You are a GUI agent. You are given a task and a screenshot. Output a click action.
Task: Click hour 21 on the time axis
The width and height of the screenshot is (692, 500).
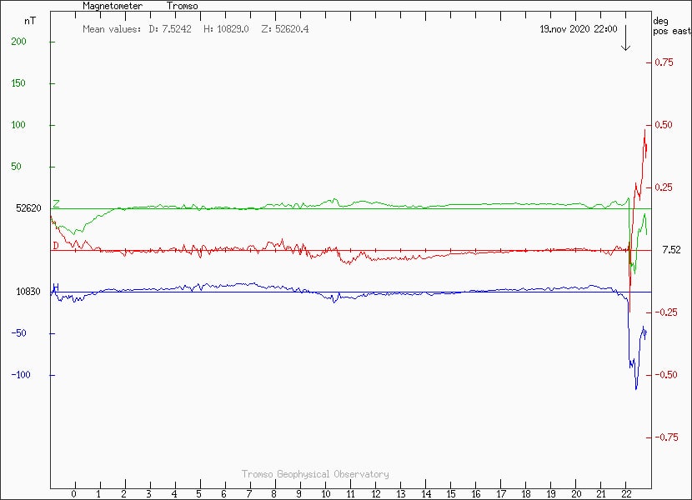601,494
